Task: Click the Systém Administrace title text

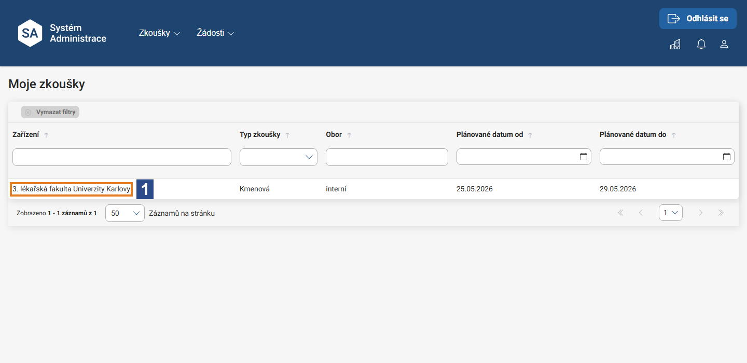Action: [78, 33]
